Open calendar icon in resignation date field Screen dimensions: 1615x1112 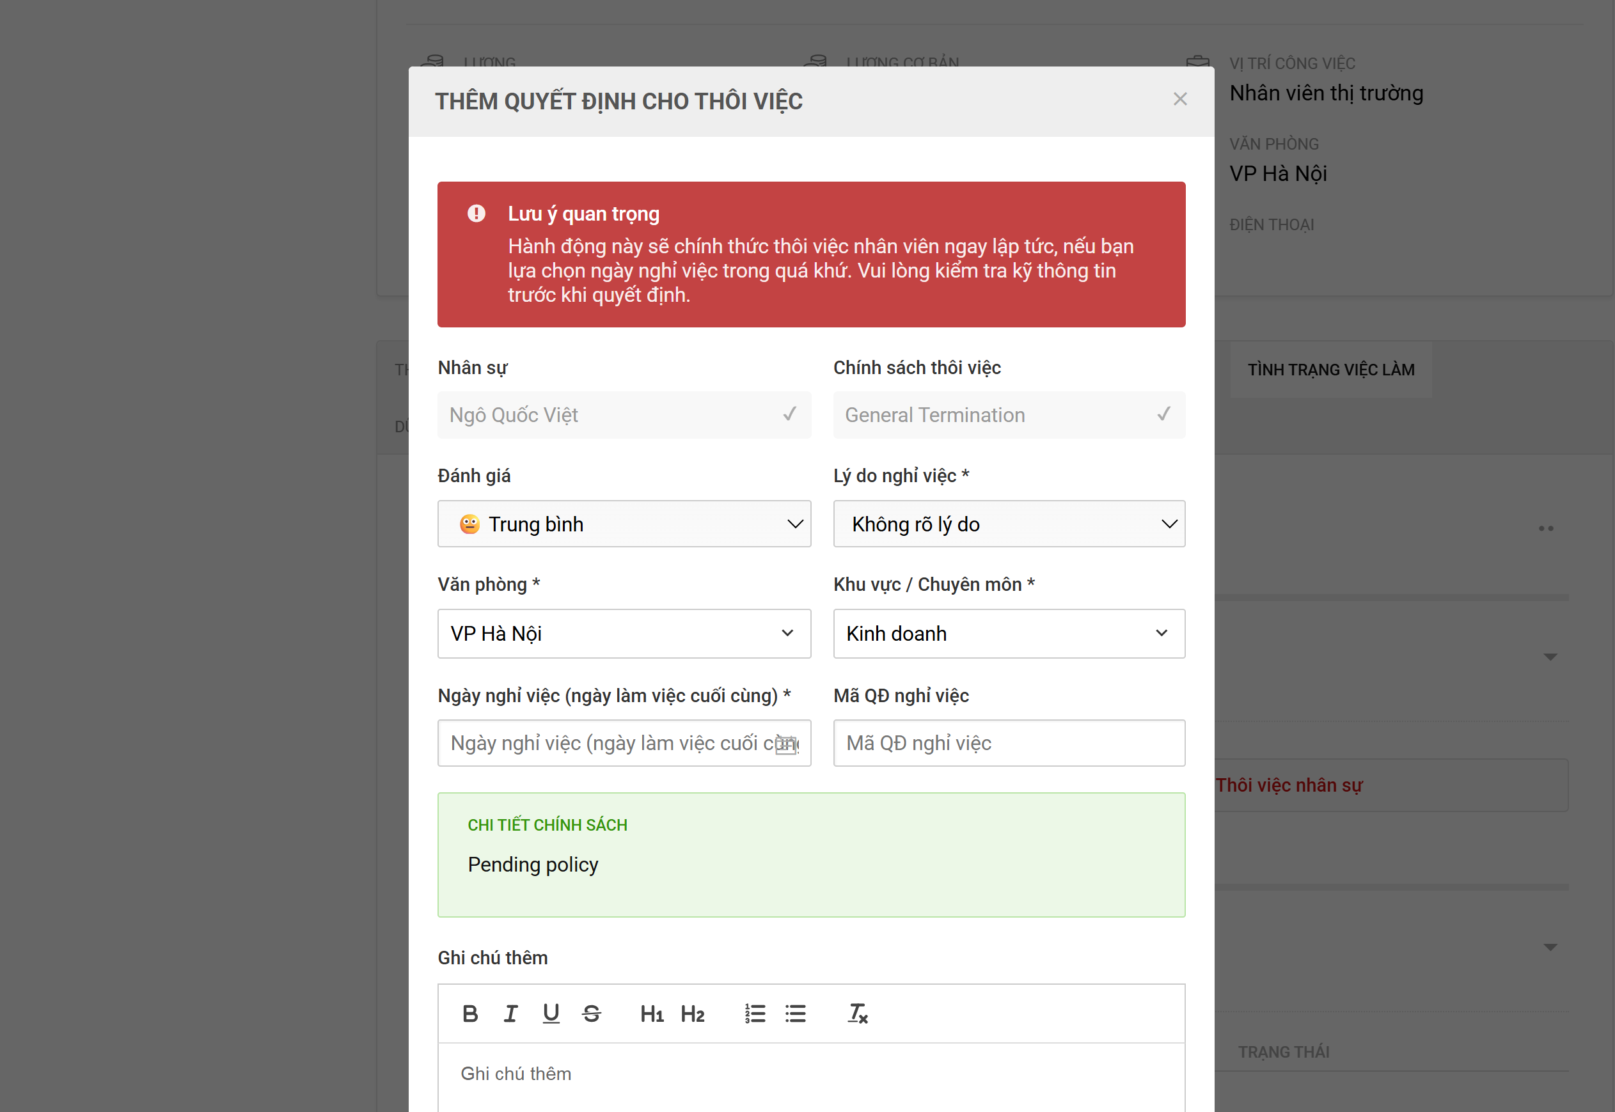786,744
